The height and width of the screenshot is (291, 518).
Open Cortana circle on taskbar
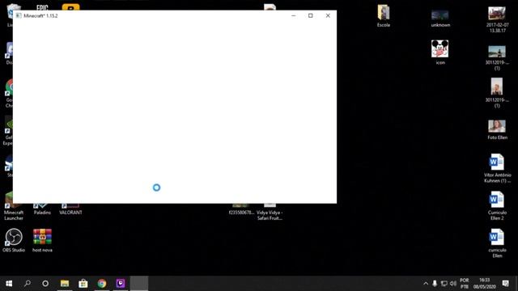[45, 284]
